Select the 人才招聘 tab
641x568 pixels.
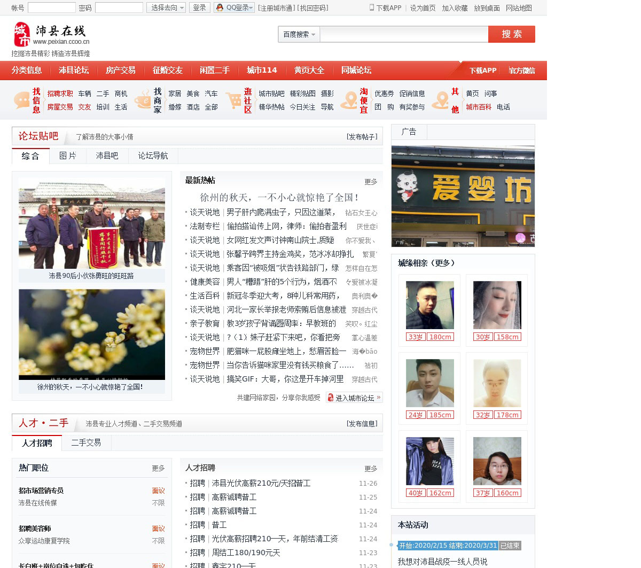[x=37, y=443]
